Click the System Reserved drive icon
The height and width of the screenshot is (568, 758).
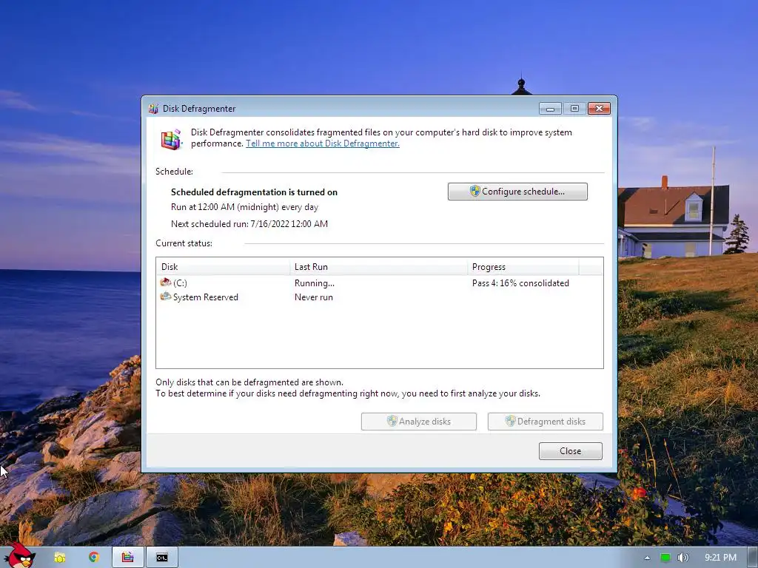pyautogui.click(x=165, y=297)
